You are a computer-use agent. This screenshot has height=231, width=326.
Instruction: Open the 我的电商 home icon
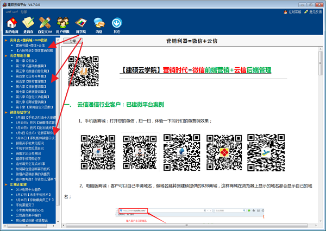pyautogui.click(x=11, y=25)
